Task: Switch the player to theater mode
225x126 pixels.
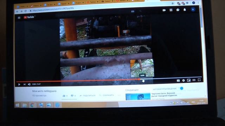Action: [x=194, y=80]
